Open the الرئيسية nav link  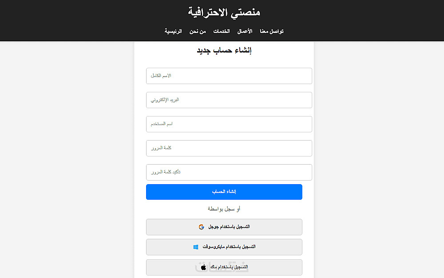174,32
